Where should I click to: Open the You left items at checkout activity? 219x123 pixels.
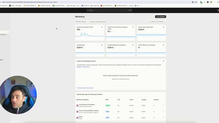tap(87, 105)
